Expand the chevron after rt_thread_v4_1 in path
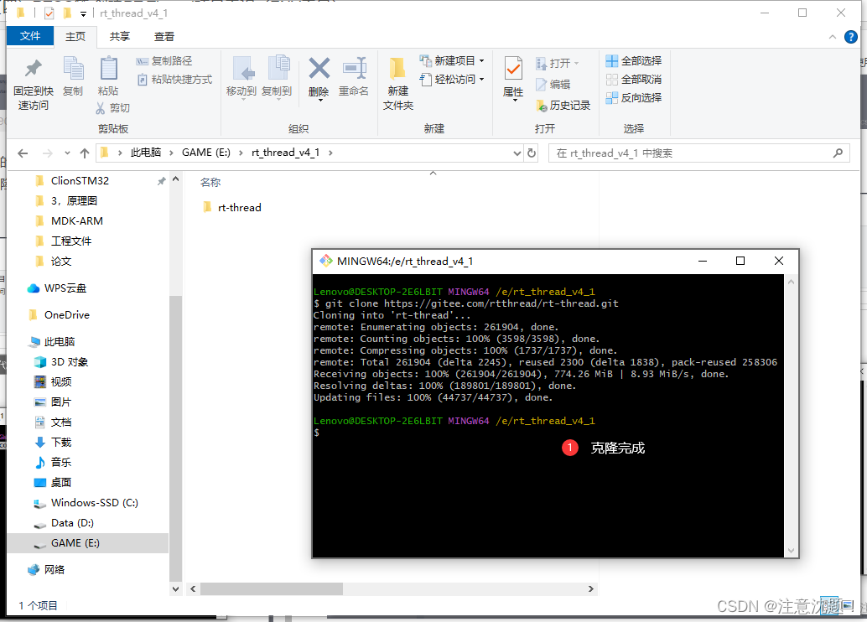The width and height of the screenshot is (867, 622). pyautogui.click(x=330, y=153)
